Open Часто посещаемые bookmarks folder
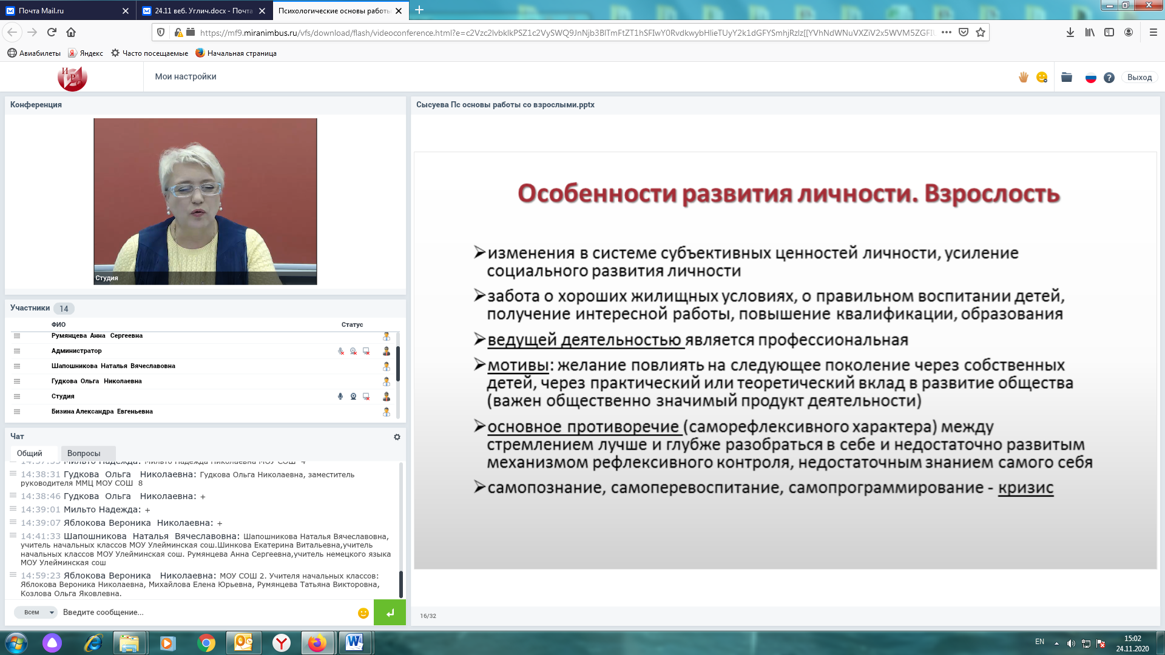The height and width of the screenshot is (655, 1165). pyautogui.click(x=149, y=53)
